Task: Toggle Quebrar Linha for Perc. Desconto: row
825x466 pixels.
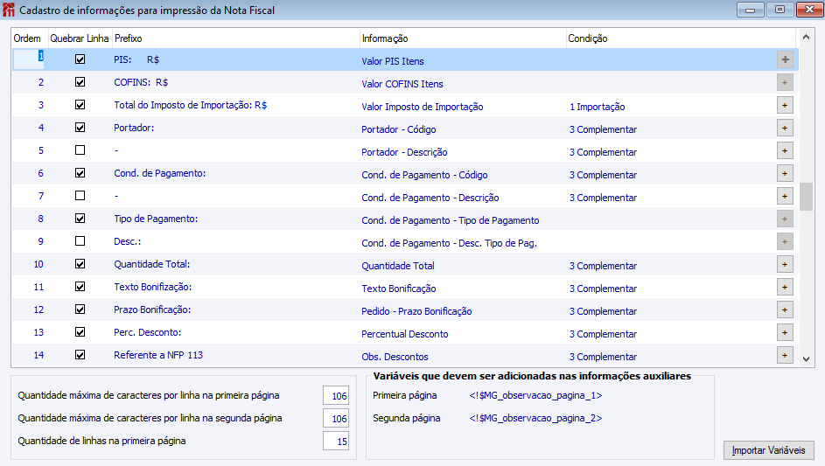Action: (80, 332)
